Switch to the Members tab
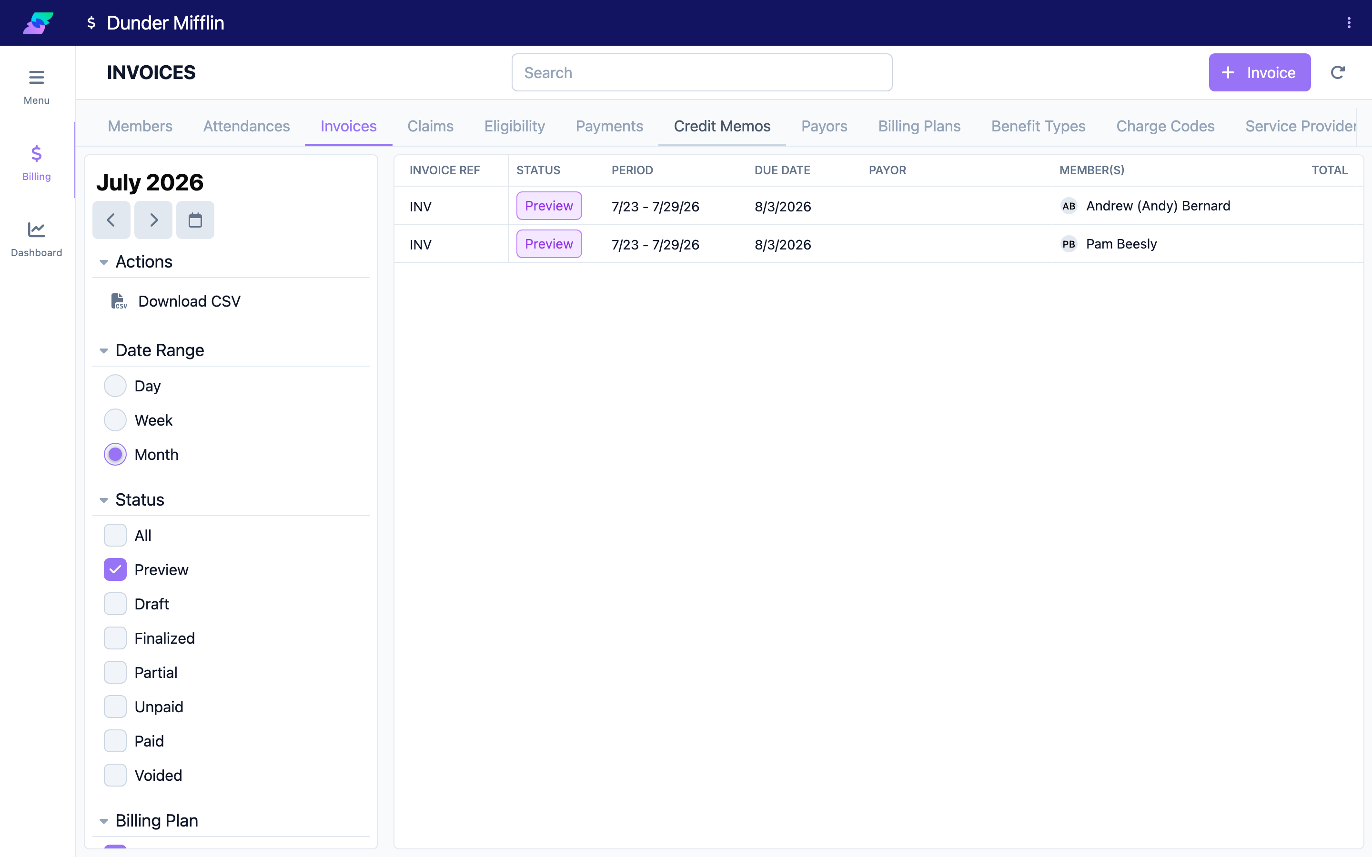This screenshot has width=1372, height=857. 140,126
